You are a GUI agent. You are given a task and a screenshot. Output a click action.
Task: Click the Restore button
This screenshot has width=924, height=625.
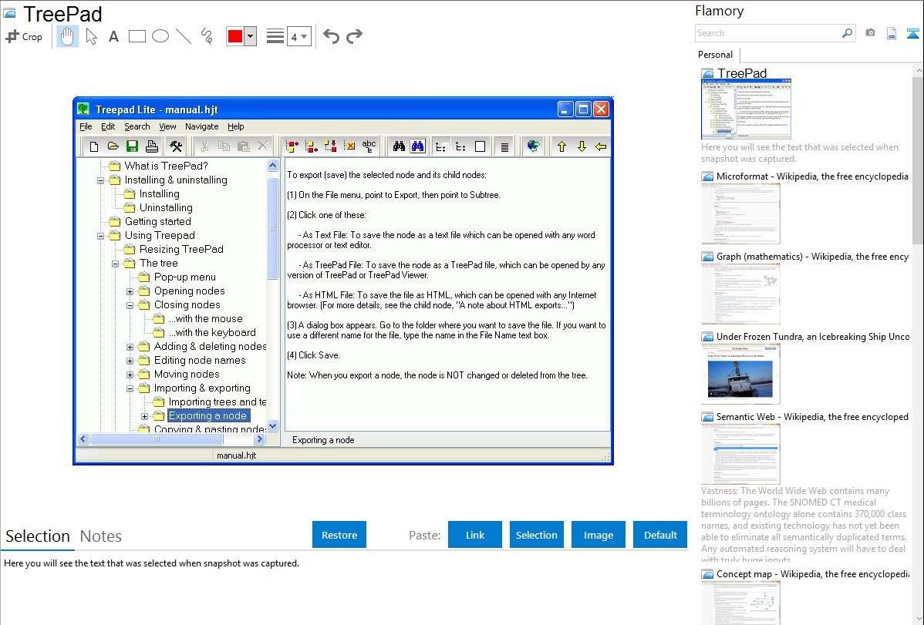point(339,535)
